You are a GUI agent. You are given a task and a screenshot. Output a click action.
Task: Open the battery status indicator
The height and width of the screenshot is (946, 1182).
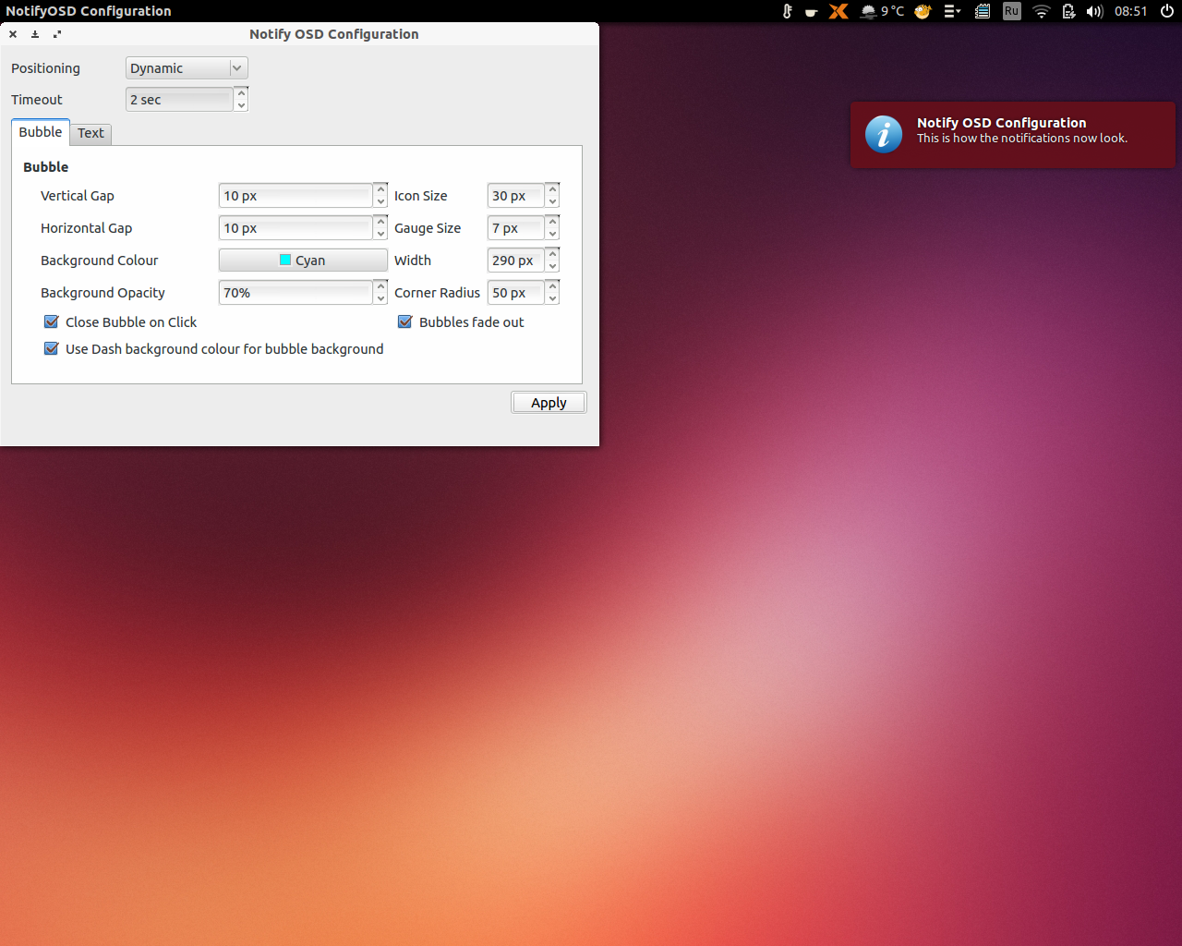[x=1068, y=11]
